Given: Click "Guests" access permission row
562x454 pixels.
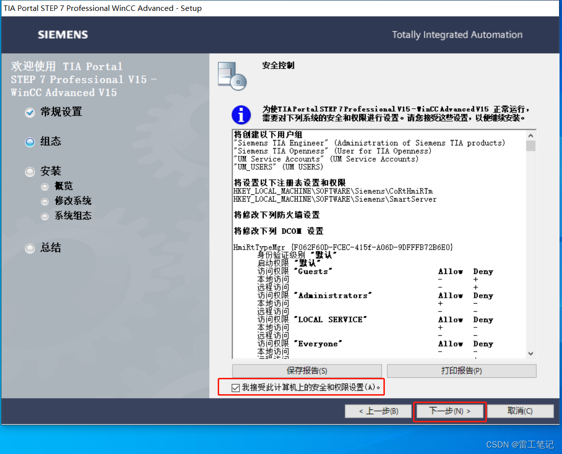Looking at the screenshot, I should coord(375,271).
